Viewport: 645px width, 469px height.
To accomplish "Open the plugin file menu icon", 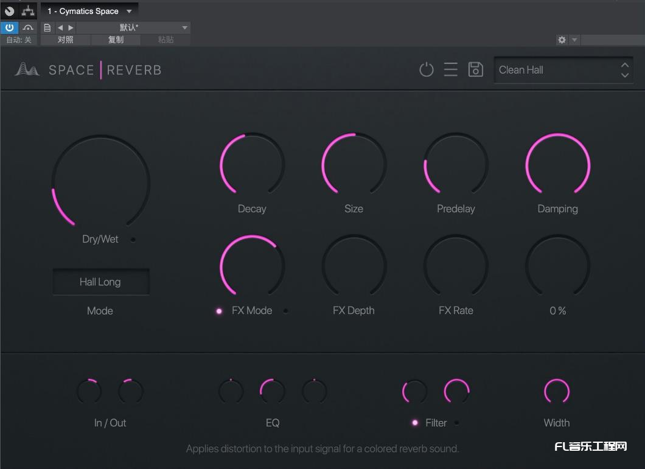I will (47, 27).
